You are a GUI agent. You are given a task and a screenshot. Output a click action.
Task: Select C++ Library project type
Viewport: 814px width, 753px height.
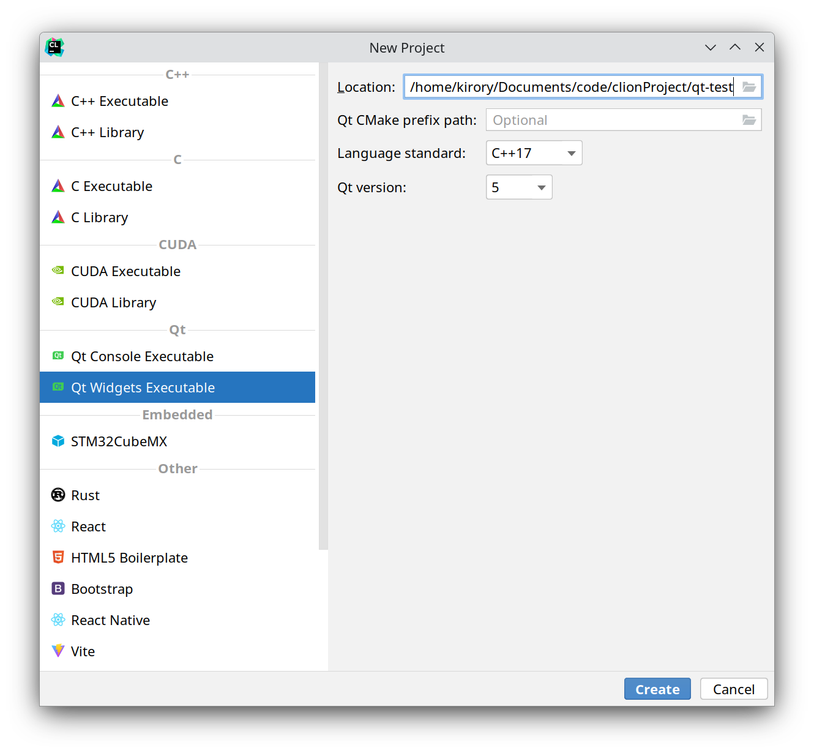[x=177, y=132]
